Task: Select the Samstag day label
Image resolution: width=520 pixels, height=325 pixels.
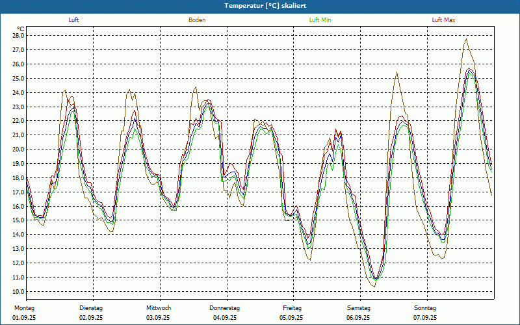Action: pyautogui.click(x=358, y=308)
